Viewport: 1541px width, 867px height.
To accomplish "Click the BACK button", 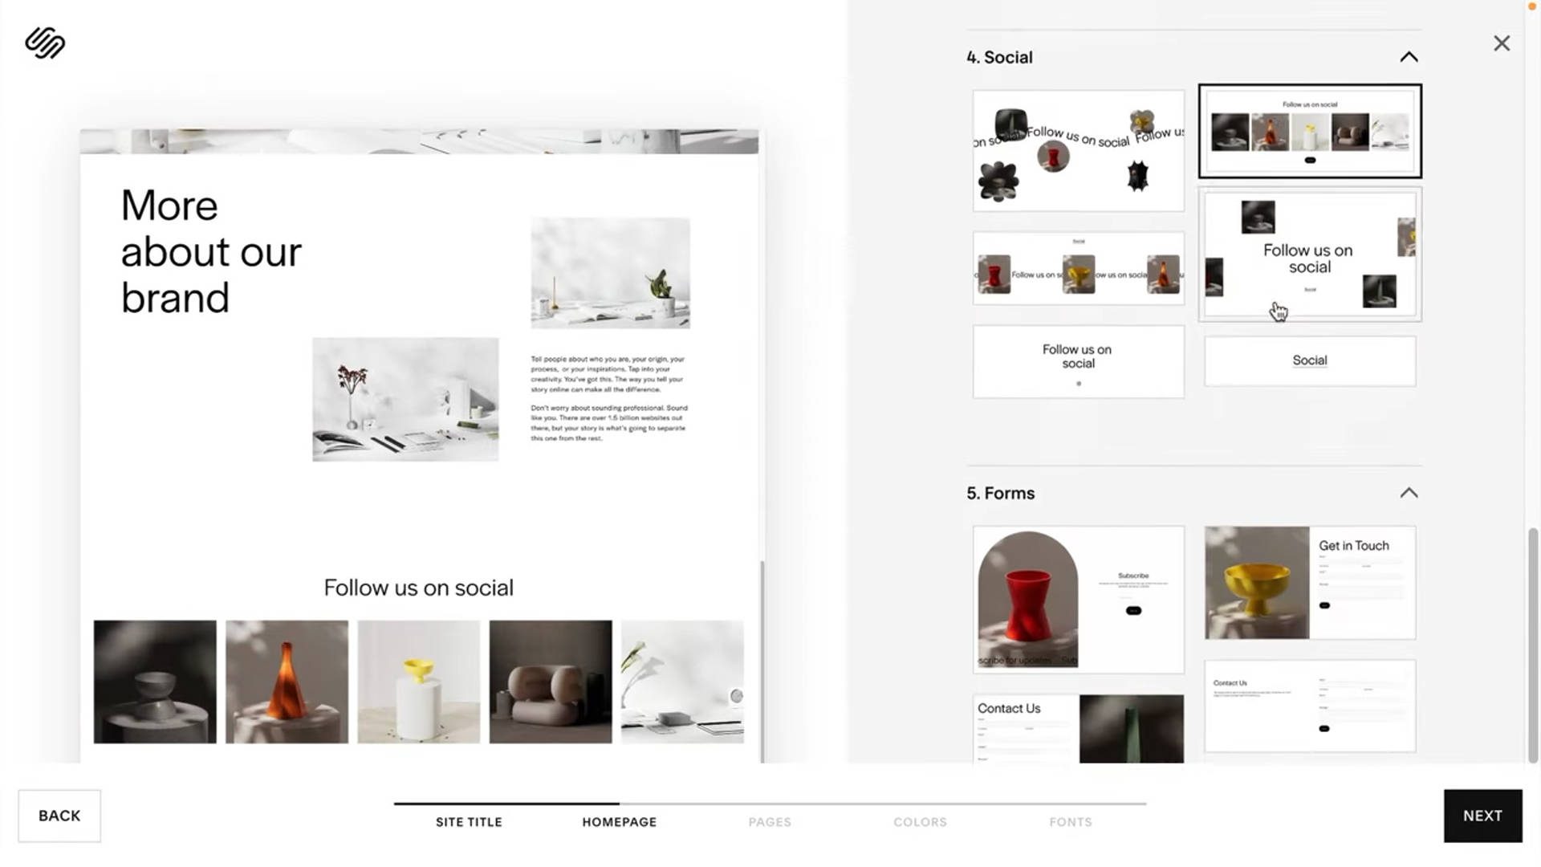I will click(x=59, y=815).
